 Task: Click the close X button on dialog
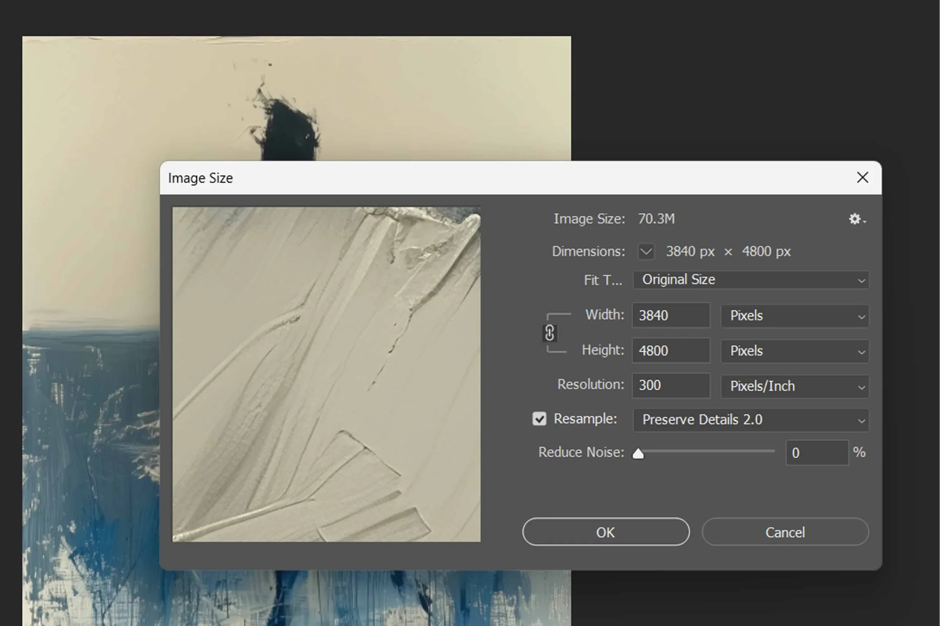click(x=863, y=177)
